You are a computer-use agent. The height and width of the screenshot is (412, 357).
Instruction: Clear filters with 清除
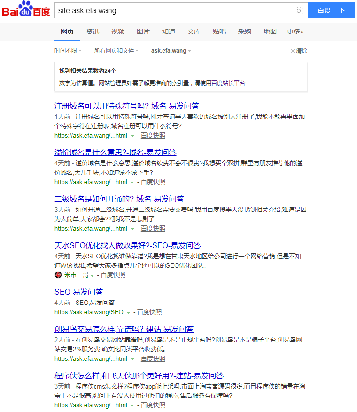[301, 51]
